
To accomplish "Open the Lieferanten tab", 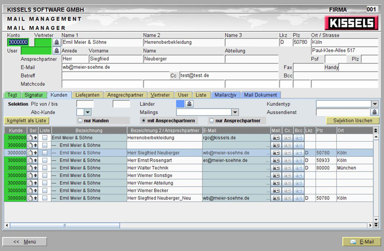I will coord(87,95).
